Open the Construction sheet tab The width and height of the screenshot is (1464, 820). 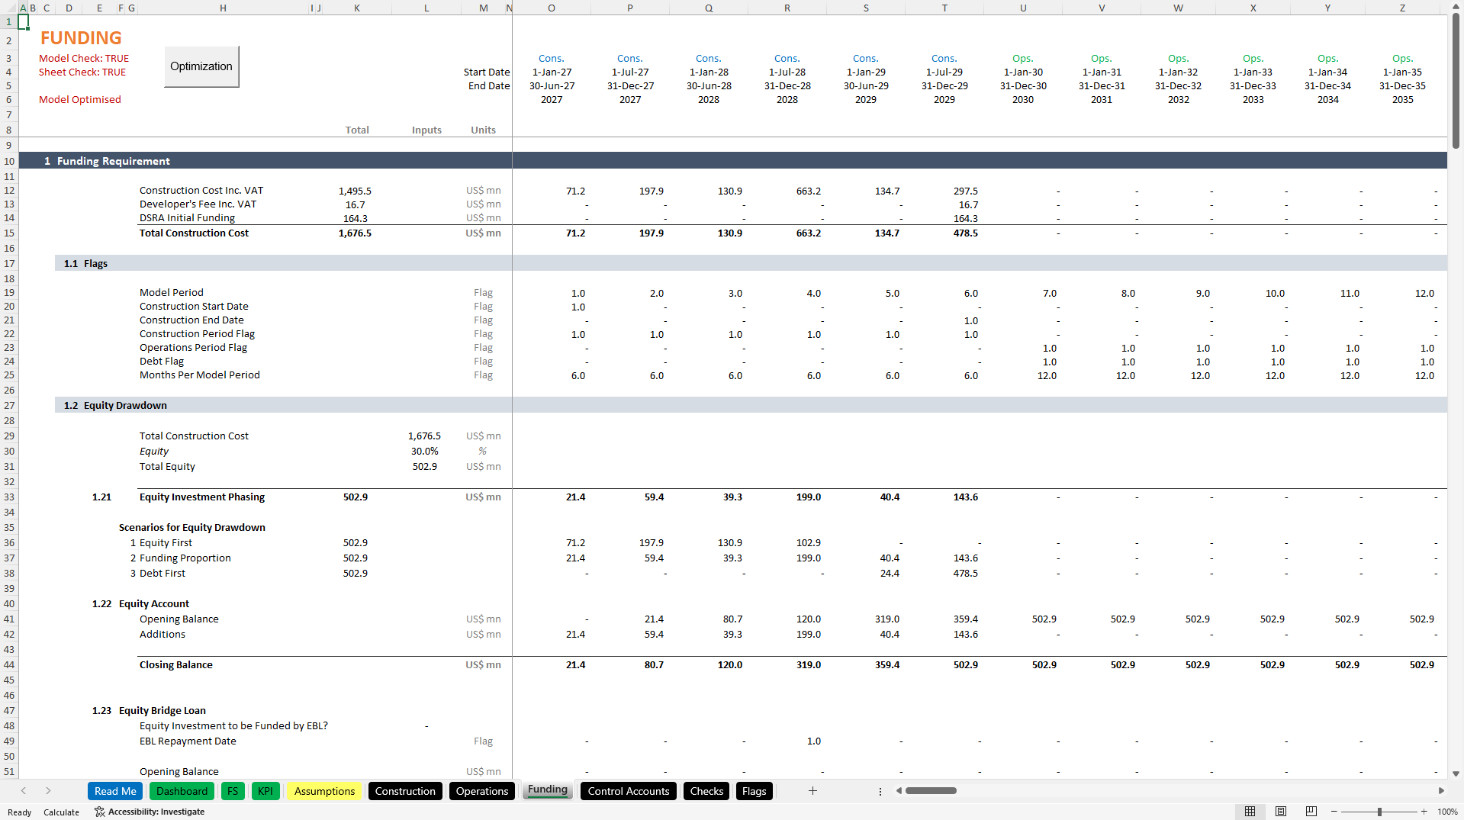coord(405,791)
